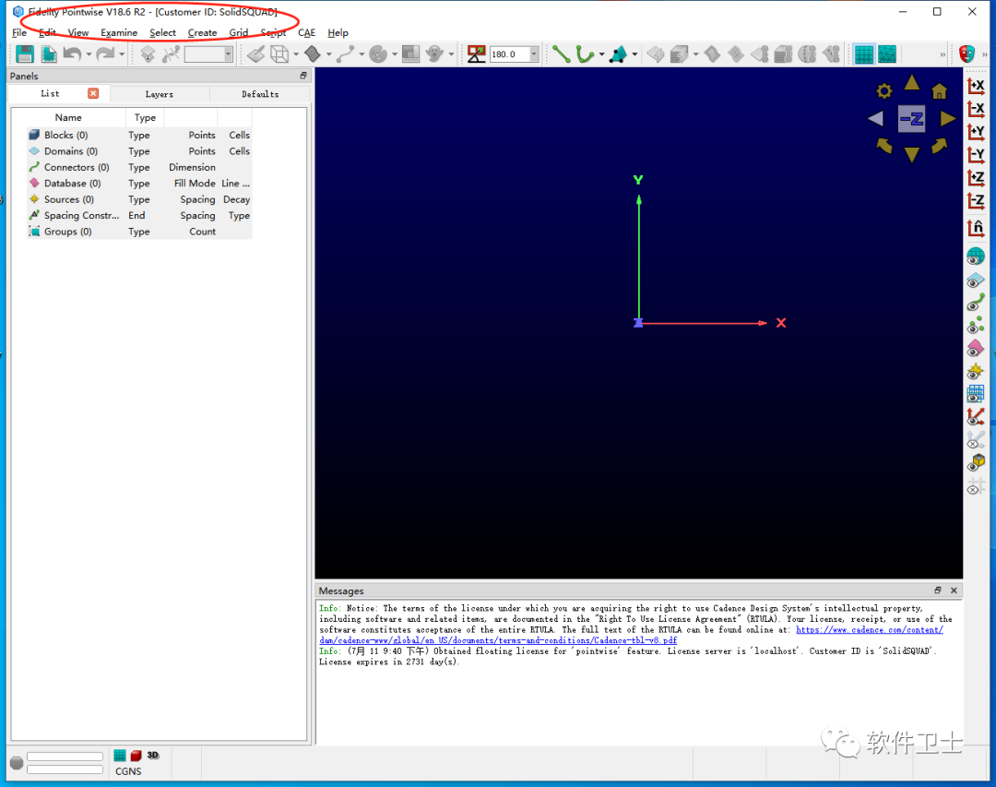Open the Redo history dropdown arrow
The height and width of the screenshot is (787, 996).
click(122, 54)
